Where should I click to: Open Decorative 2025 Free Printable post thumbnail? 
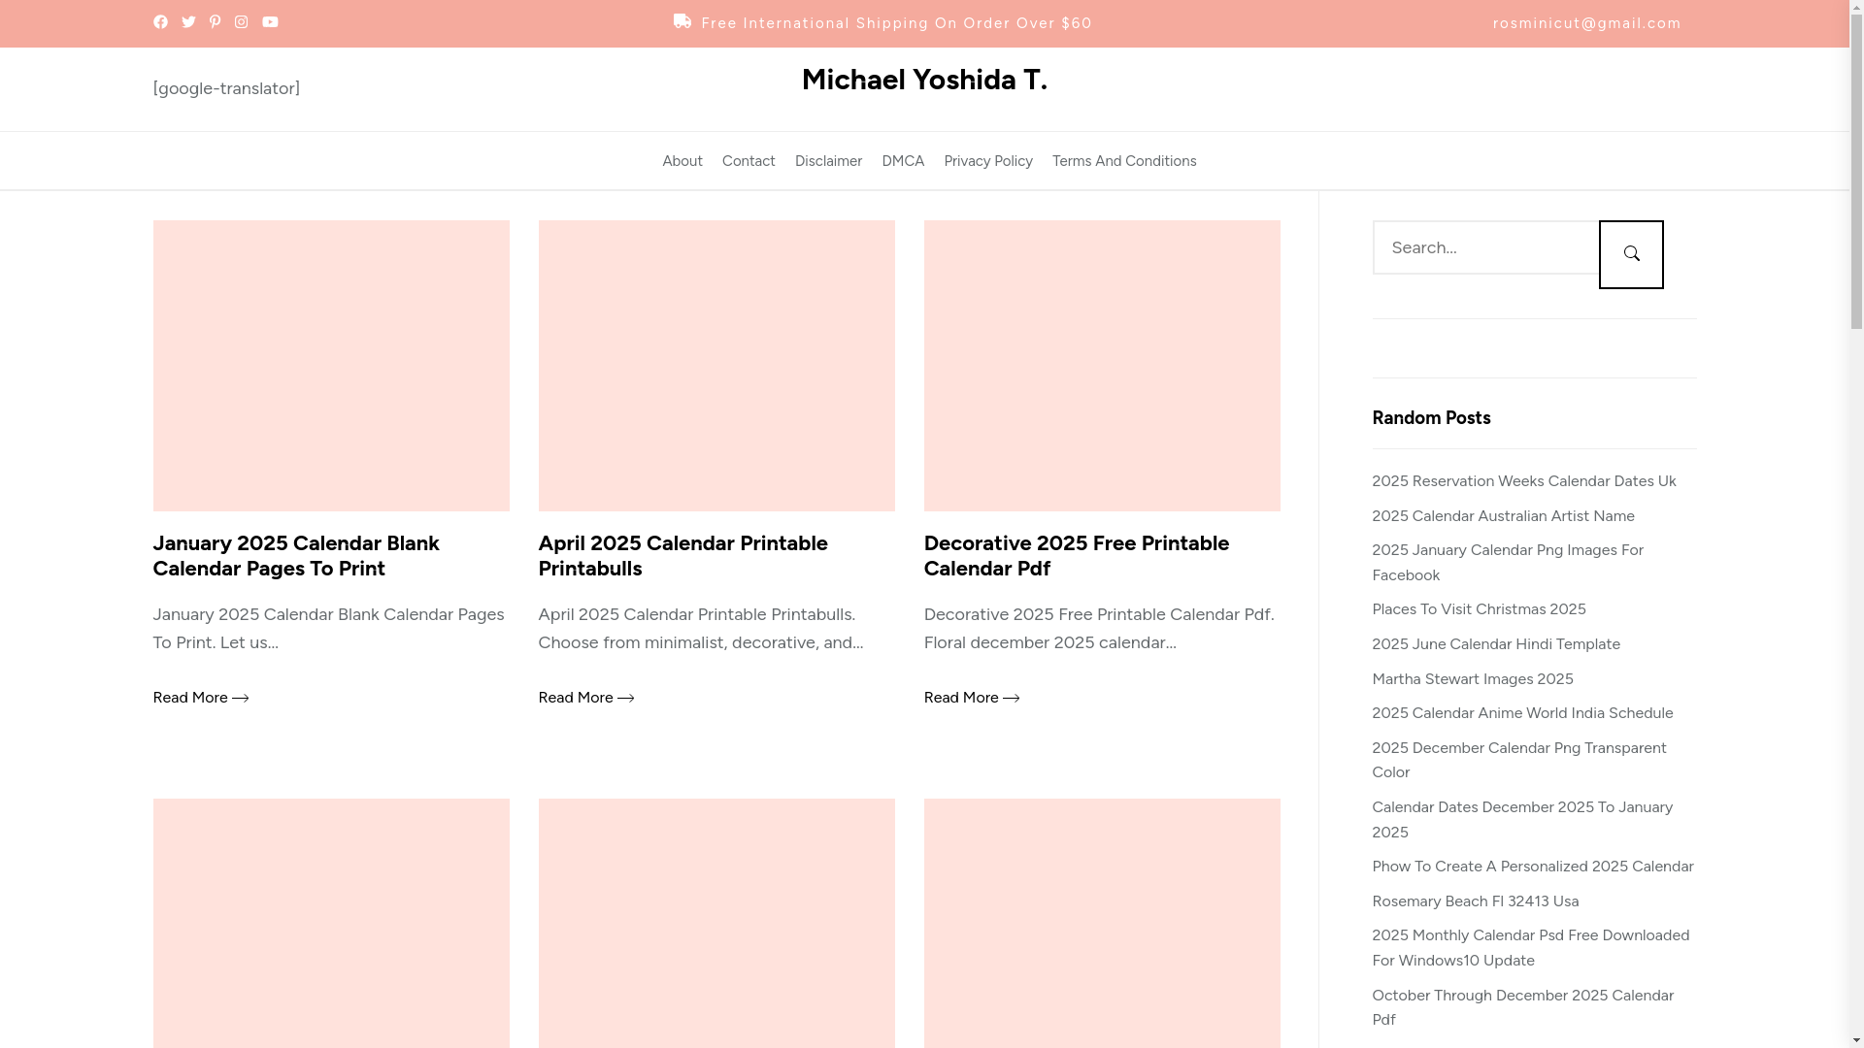1102,366
